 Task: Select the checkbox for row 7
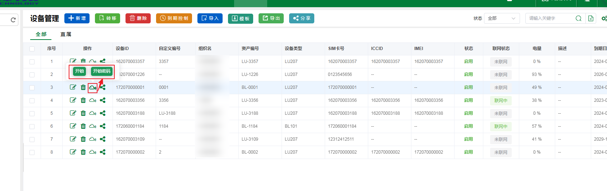(32, 139)
